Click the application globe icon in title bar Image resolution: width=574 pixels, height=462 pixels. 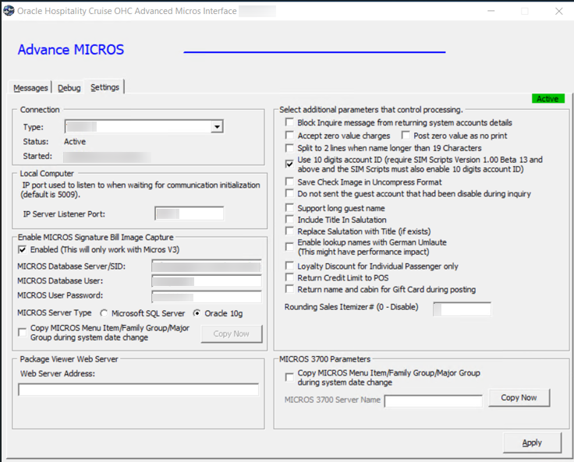(x=9, y=11)
